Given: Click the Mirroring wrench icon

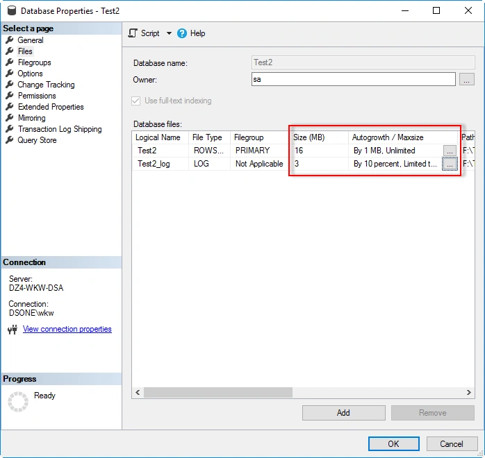Looking at the screenshot, I should [x=10, y=118].
